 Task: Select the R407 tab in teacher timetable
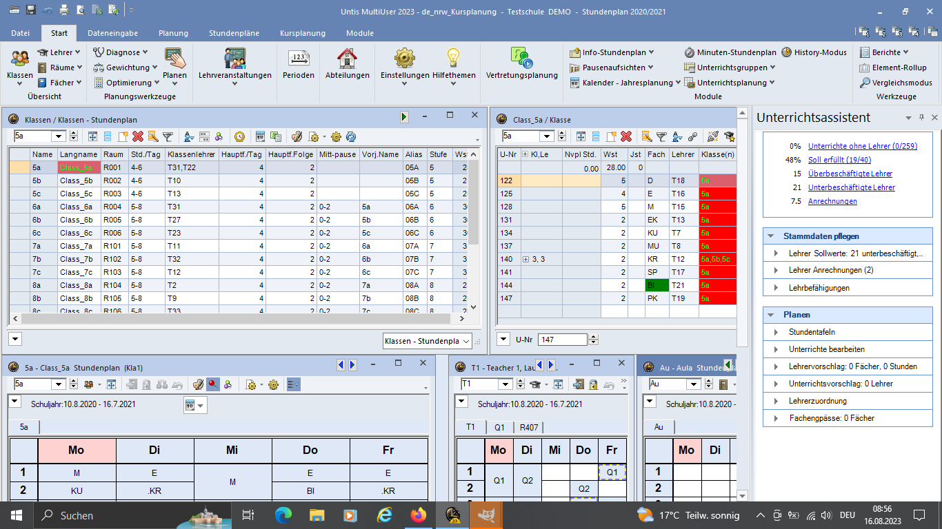(529, 427)
